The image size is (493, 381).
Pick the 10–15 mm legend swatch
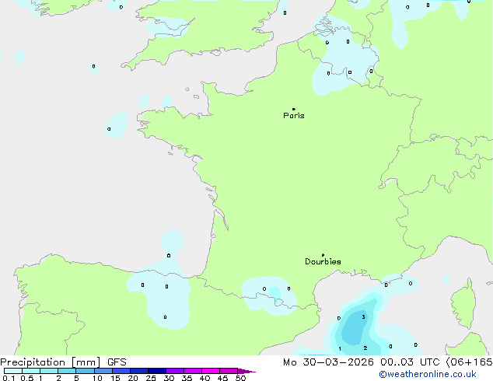(x=103, y=371)
